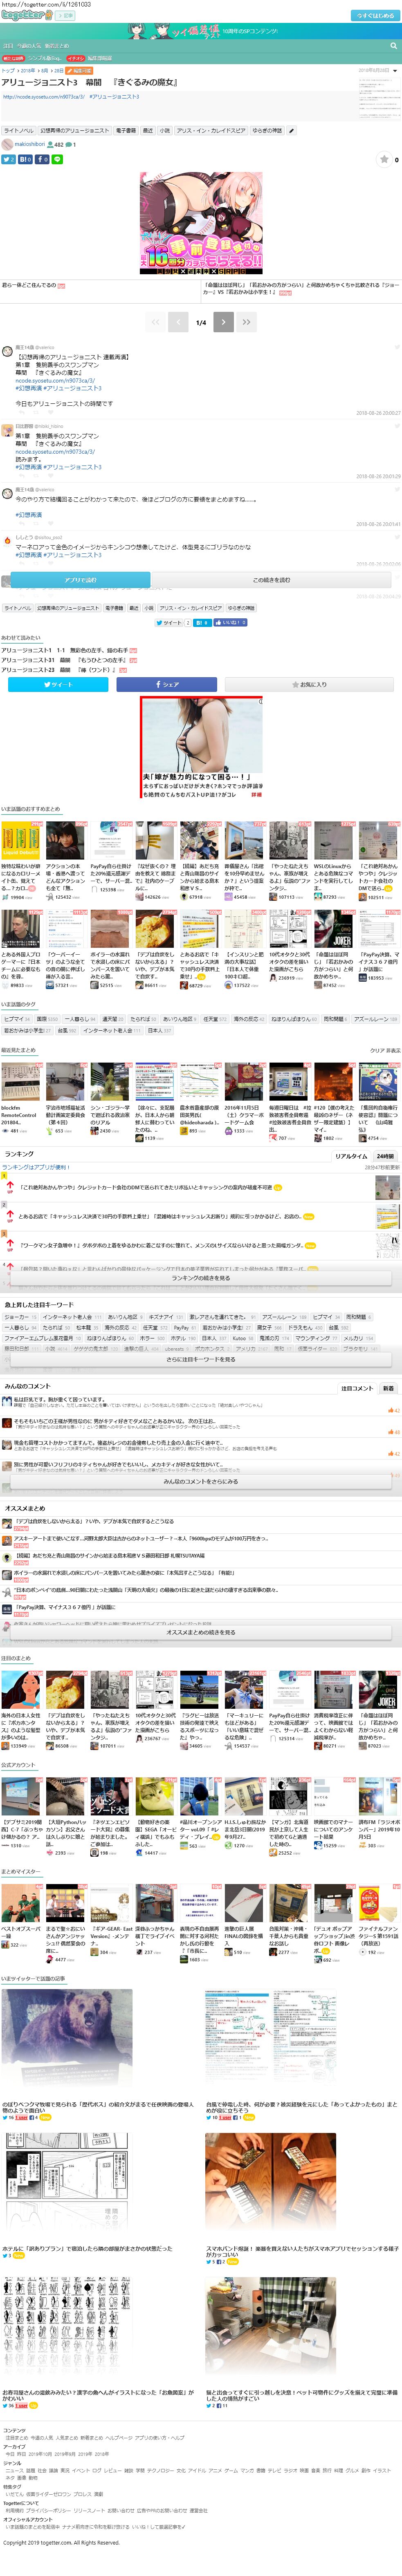Click the 'お気に入り' star button
This screenshot has height=2576, width=402.
pyautogui.click(x=310, y=685)
